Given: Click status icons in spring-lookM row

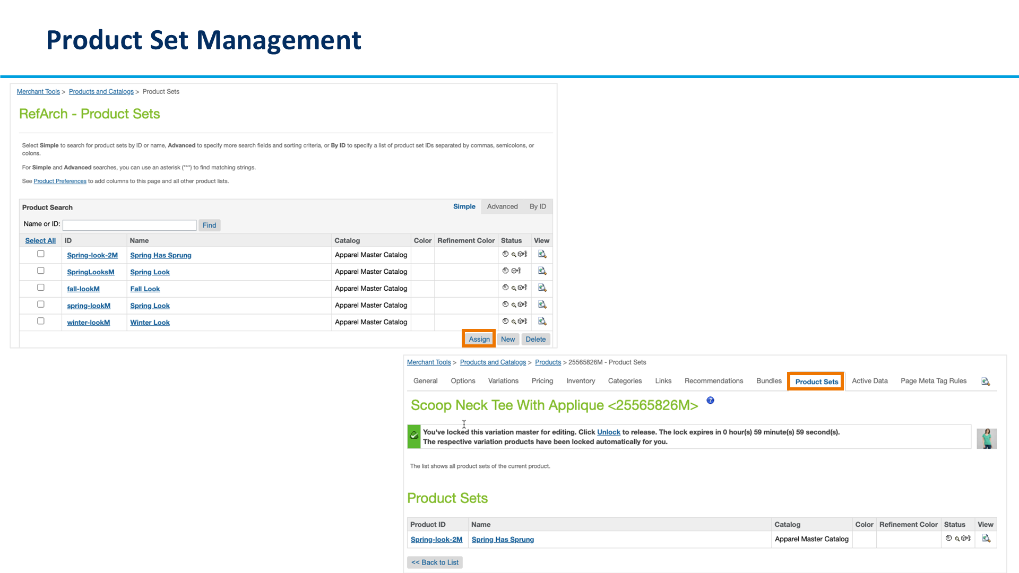Looking at the screenshot, I should (x=515, y=305).
